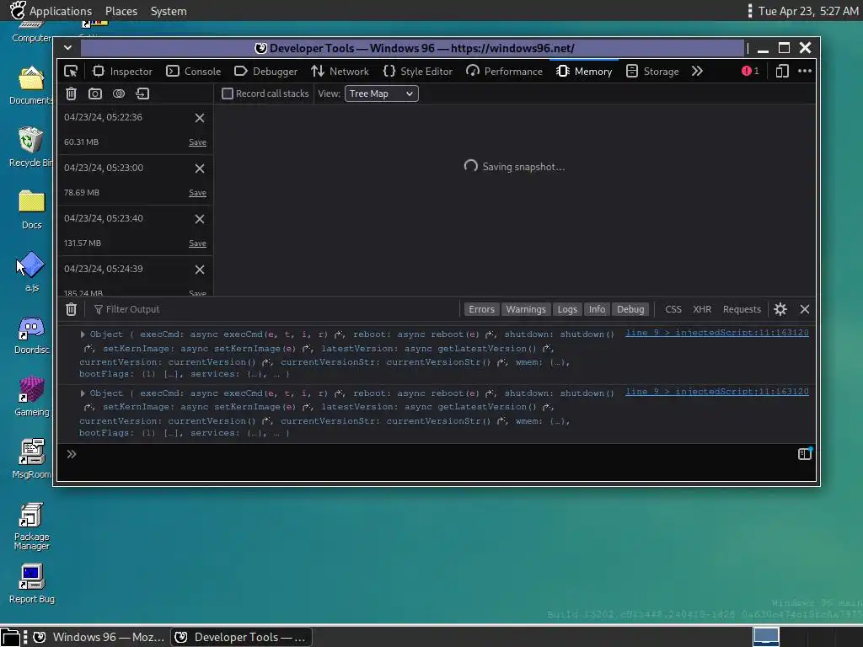Image resolution: width=863 pixels, height=647 pixels.
Task: Open Package Manager desktop icon
Action: click(31, 526)
